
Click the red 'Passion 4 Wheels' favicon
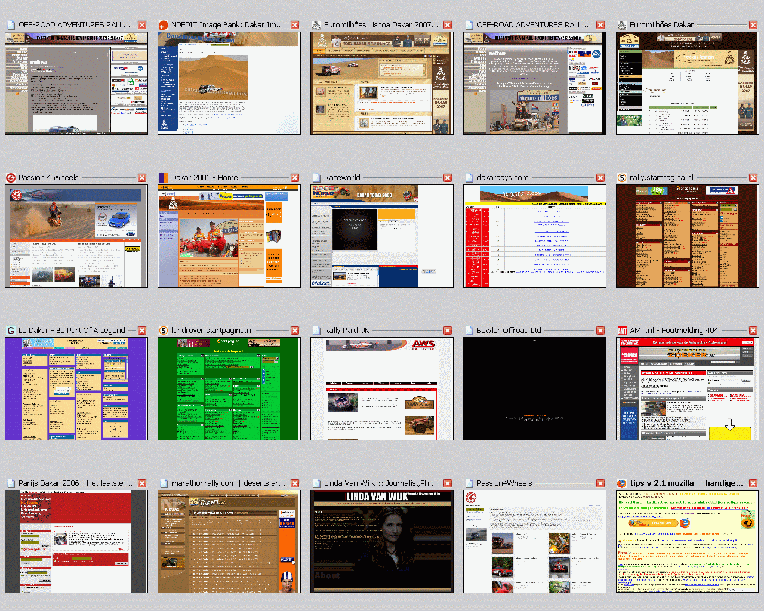pos(11,178)
